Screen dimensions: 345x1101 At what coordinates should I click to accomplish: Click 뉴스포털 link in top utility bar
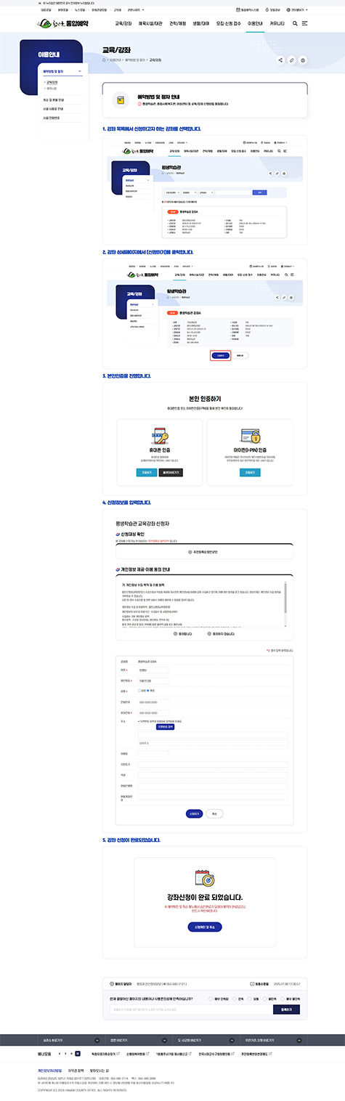pos(78,9)
